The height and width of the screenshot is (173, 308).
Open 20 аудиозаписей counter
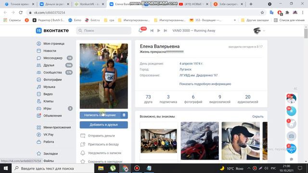coord(248,99)
